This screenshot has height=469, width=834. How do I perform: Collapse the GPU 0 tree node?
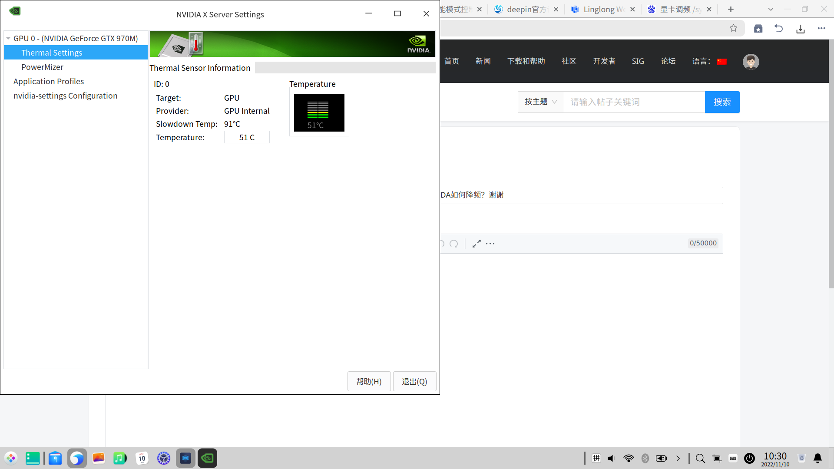pyautogui.click(x=8, y=39)
